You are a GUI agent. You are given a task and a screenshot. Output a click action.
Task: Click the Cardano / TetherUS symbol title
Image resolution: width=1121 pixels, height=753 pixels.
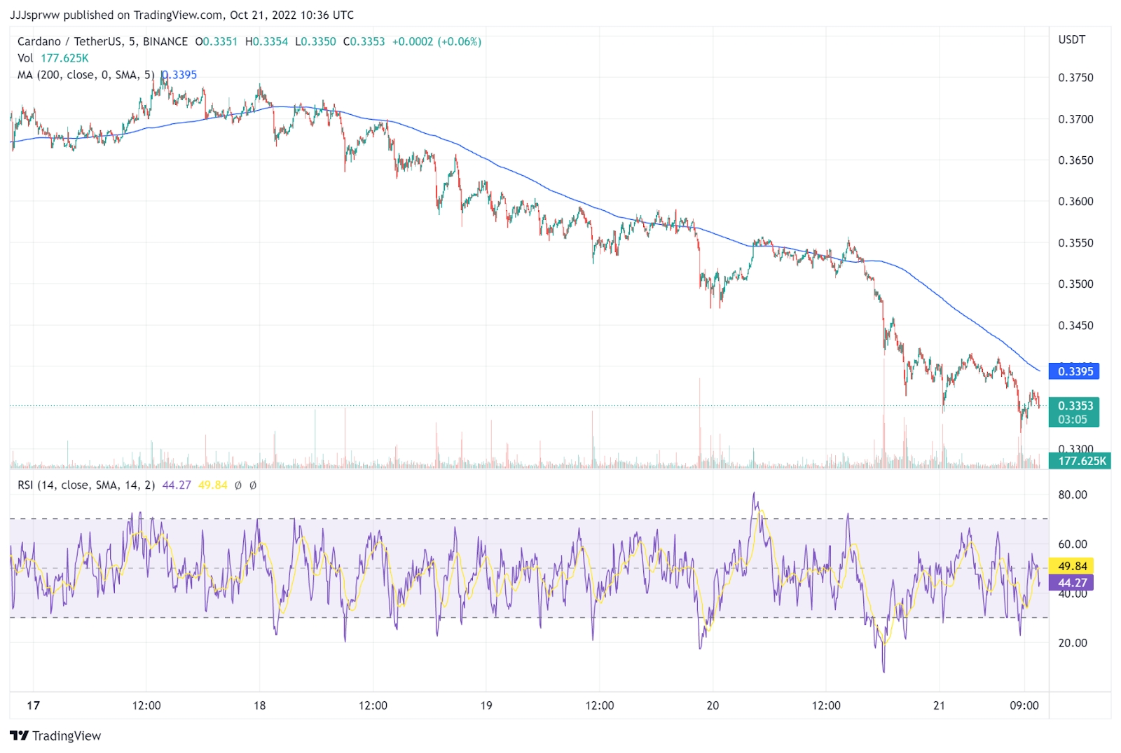coord(102,41)
